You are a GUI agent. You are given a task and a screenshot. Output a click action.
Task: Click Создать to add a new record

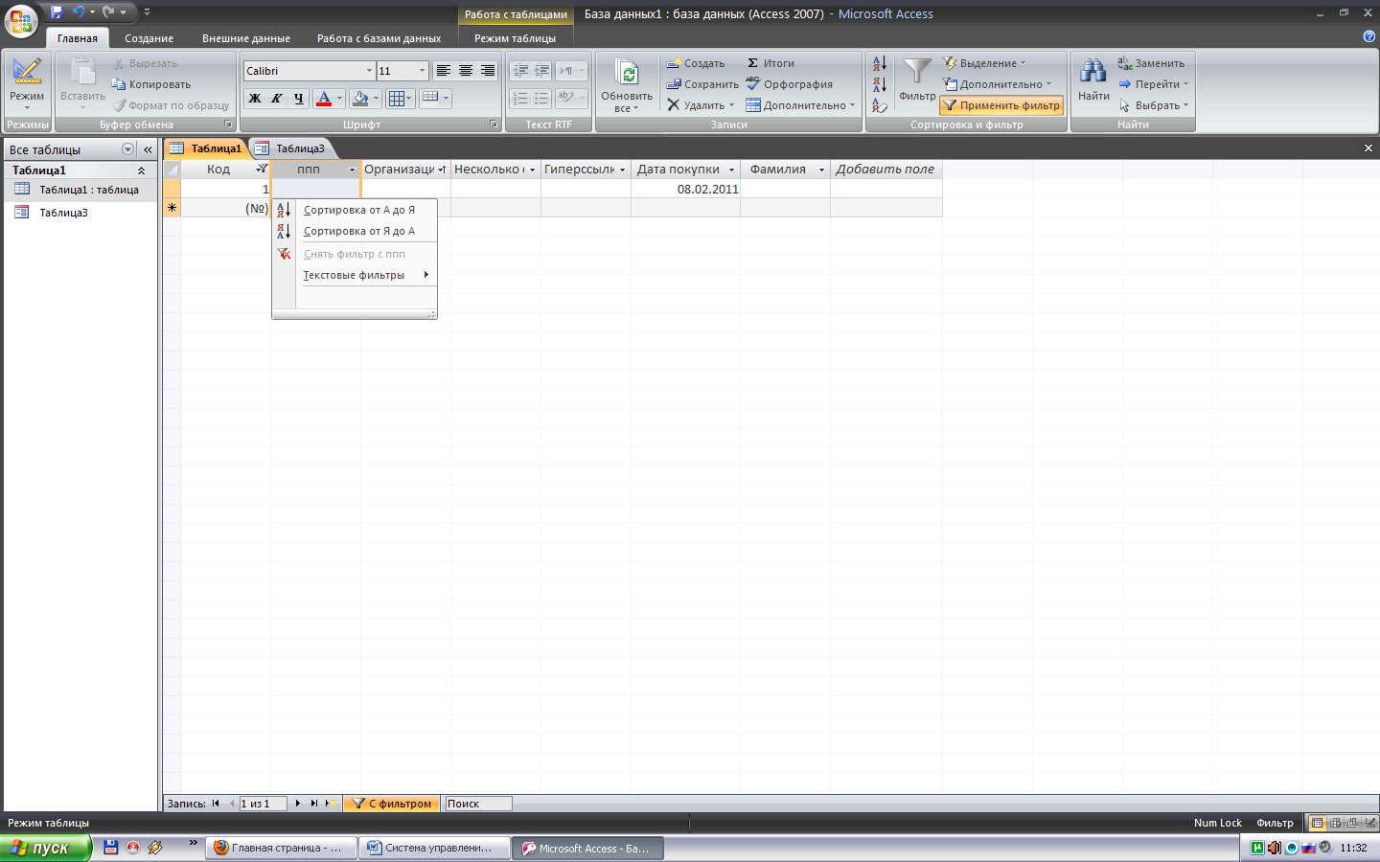(696, 63)
